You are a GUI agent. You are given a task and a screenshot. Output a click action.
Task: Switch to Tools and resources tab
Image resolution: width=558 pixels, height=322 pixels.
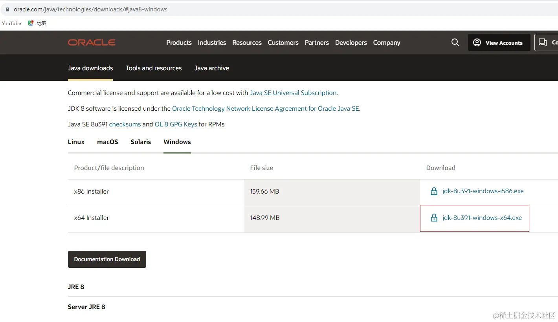click(x=154, y=68)
